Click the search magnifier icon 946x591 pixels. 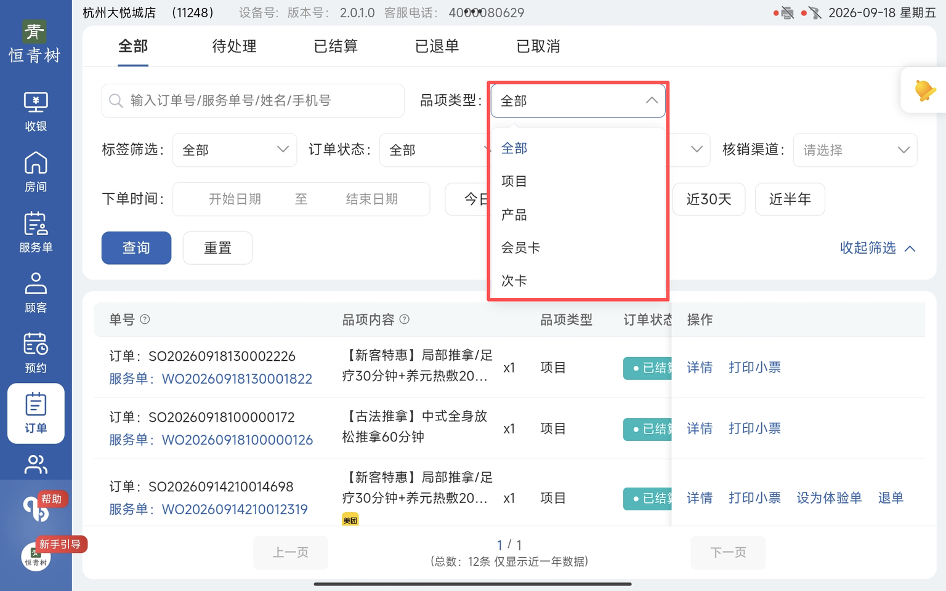(116, 100)
